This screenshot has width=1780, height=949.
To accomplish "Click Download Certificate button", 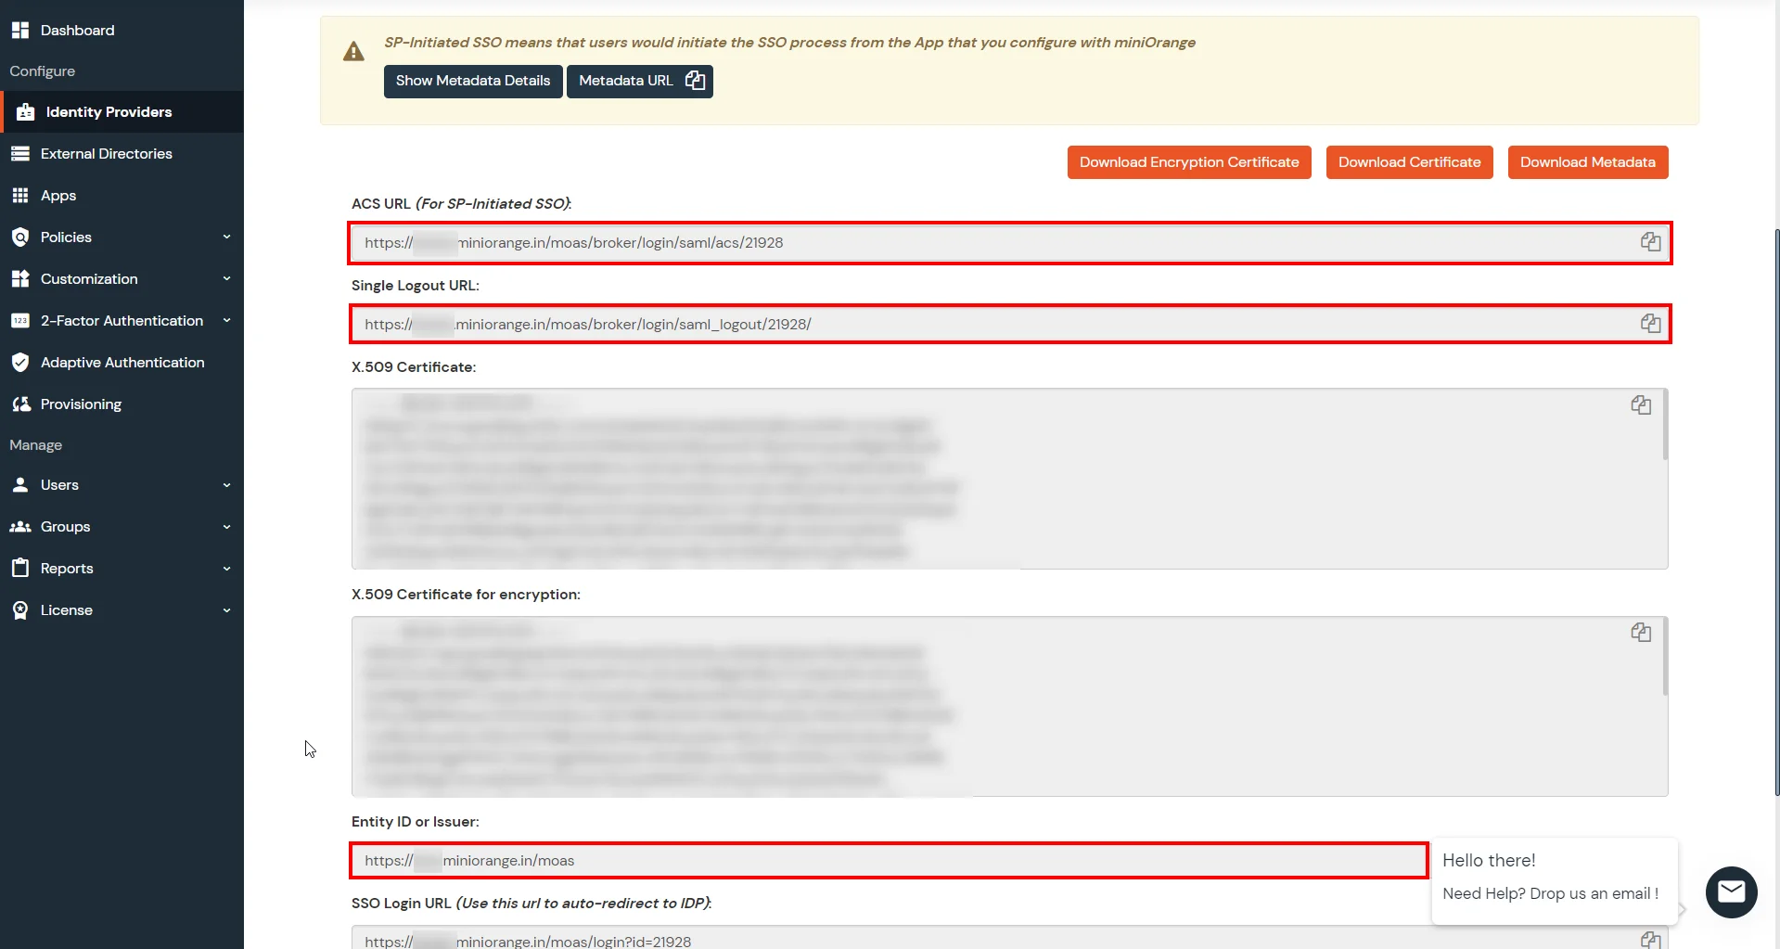I will (x=1409, y=162).
